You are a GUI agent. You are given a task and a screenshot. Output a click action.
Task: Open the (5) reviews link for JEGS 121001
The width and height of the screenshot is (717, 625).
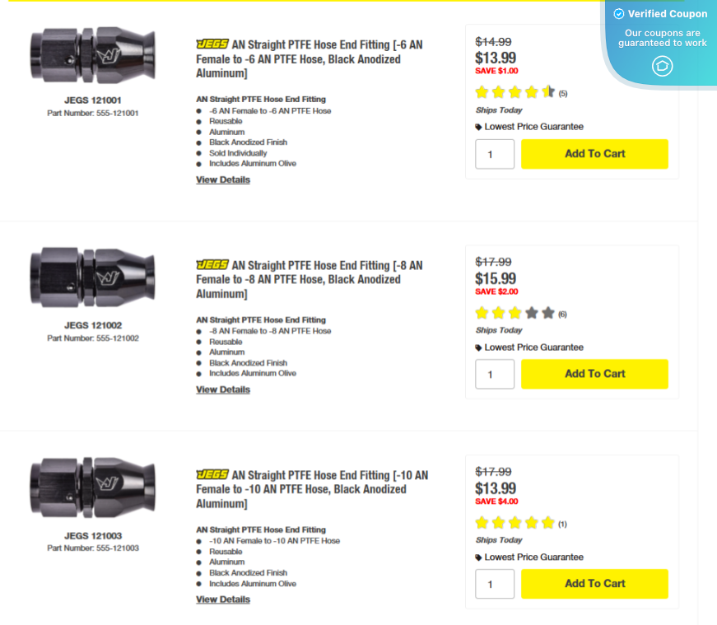[563, 94]
